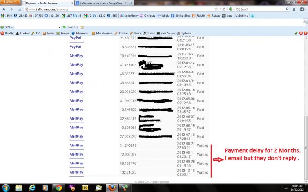Image resolution: width=308 pixels, height=192 pixels.
Task: Switch to Google Chrome in the taskbar
Action: [59, 188]
